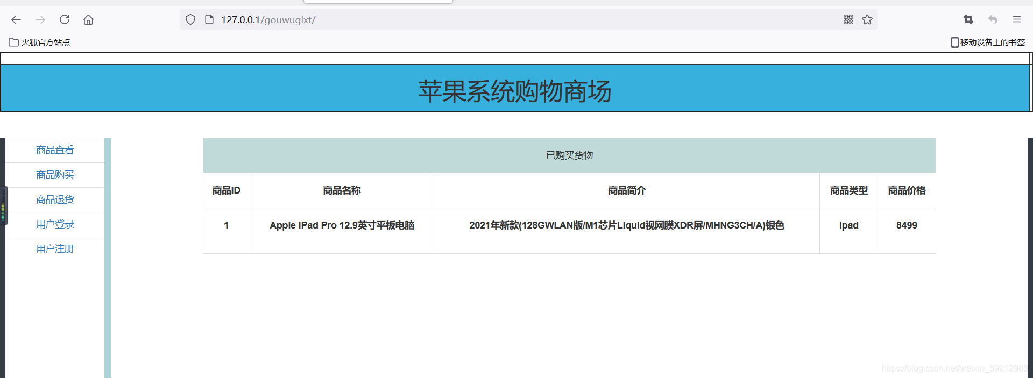Select the Apple iPad Pro 12.9英寸平板电脑 cell
This screenshot has width=1033, height=378.
[342, 231]
